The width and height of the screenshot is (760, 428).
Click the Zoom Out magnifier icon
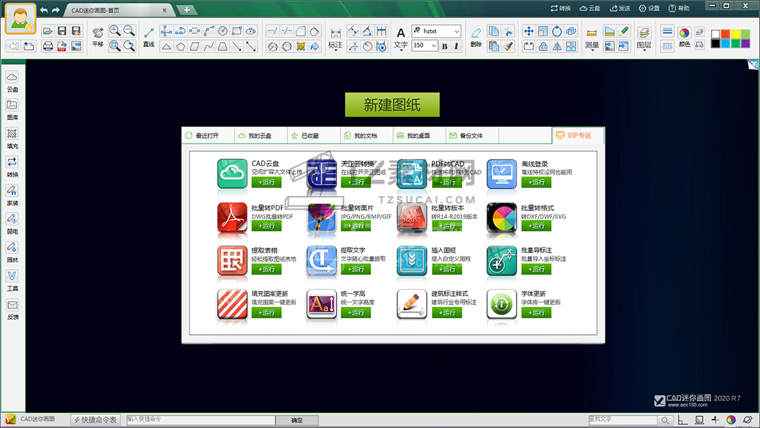129,30
